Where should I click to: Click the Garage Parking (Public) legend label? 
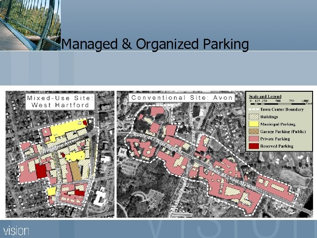pos(283,131)
